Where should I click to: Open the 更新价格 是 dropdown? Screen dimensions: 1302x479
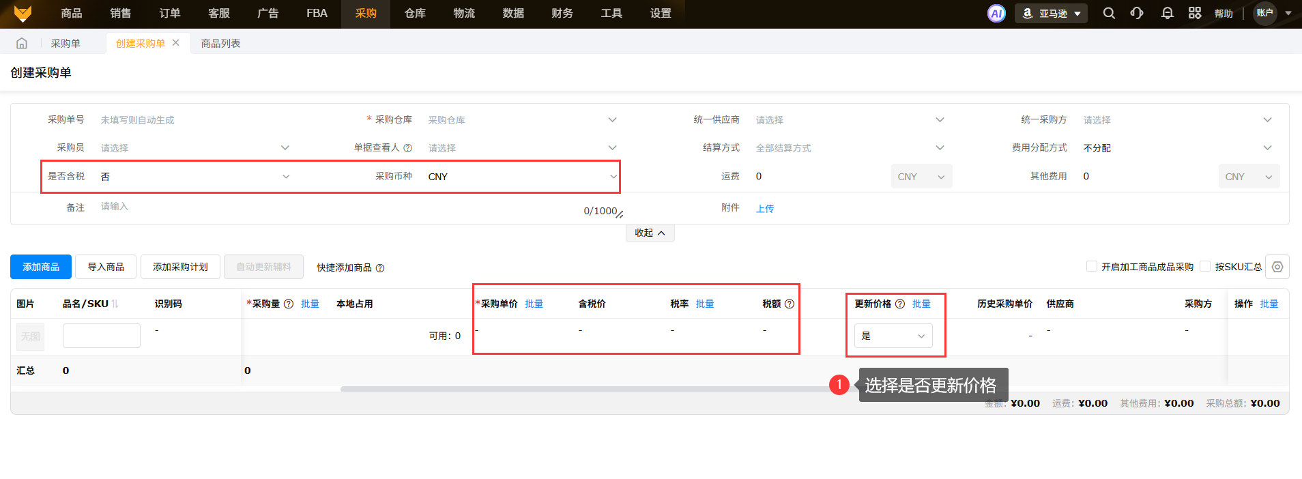coord(893,336)
